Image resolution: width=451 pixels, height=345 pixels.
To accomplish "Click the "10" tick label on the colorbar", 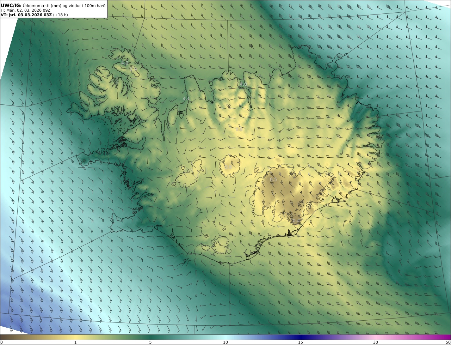I will (x=225, y=342).
